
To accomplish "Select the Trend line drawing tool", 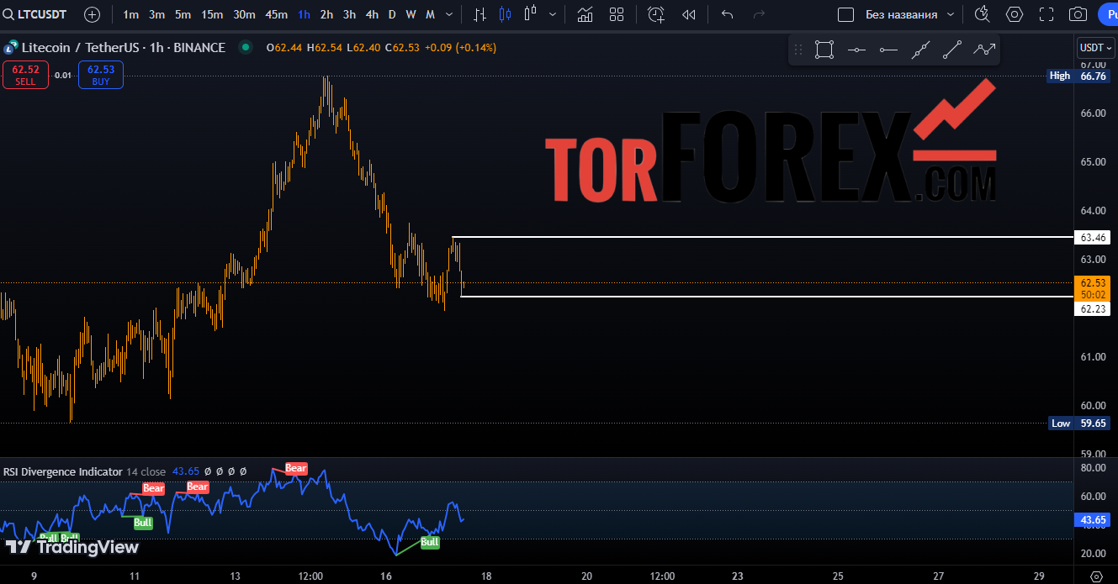I will pyautogui.click(x=952, y=50).
